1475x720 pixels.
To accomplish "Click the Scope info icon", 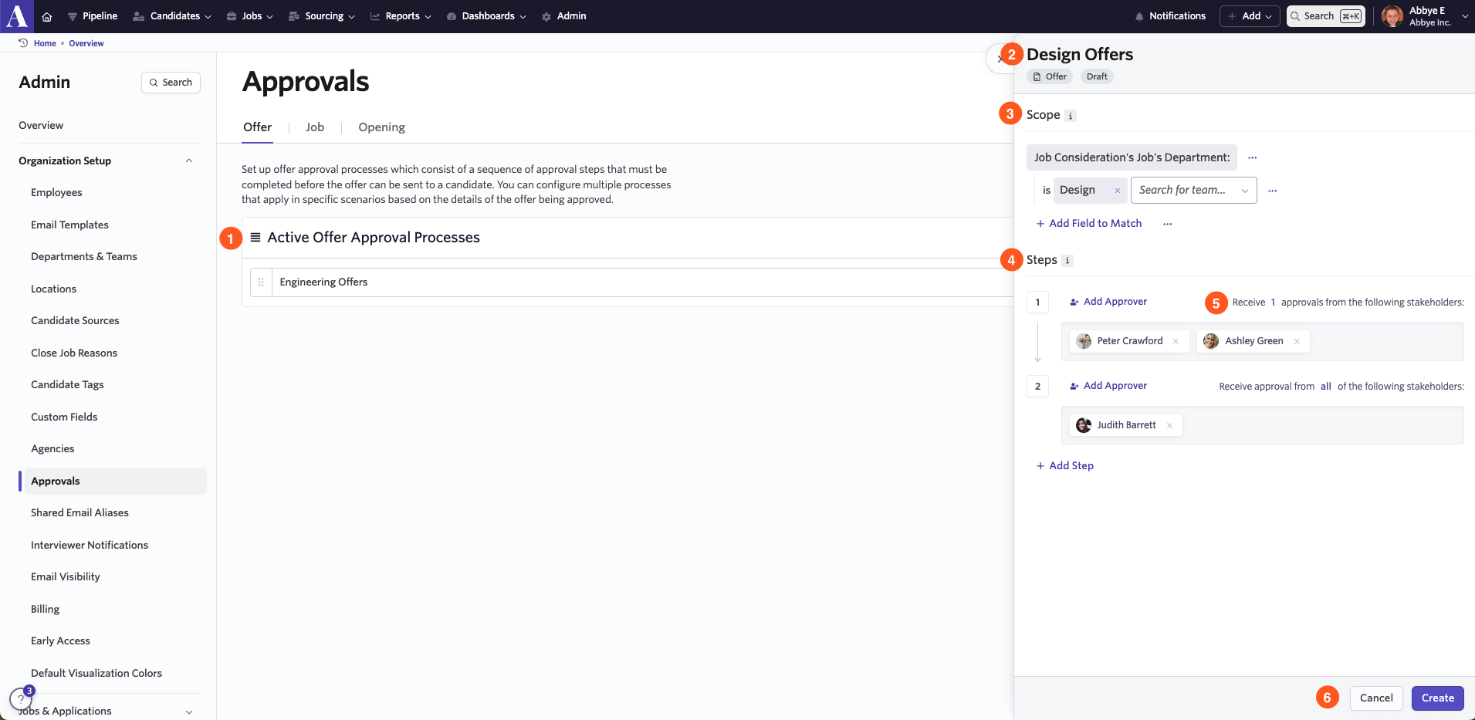I will coord(1071,116).
